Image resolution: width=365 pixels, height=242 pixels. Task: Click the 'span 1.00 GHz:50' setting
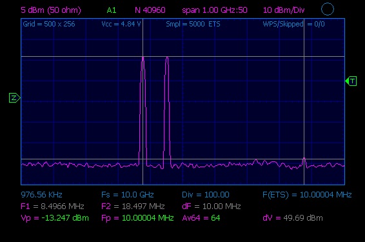tap(215, 10)
